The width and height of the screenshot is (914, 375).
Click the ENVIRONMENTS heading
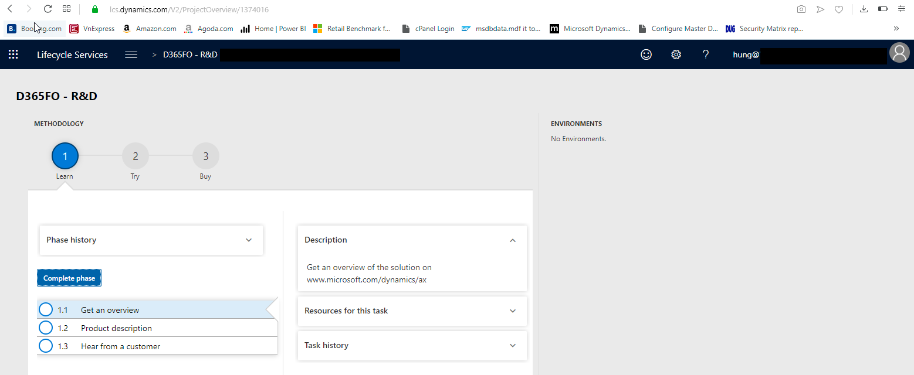tap(577, 124)
